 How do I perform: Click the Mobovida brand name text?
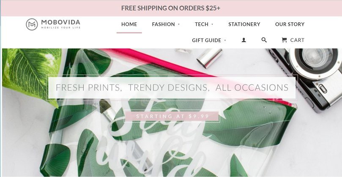coord(60,22)
